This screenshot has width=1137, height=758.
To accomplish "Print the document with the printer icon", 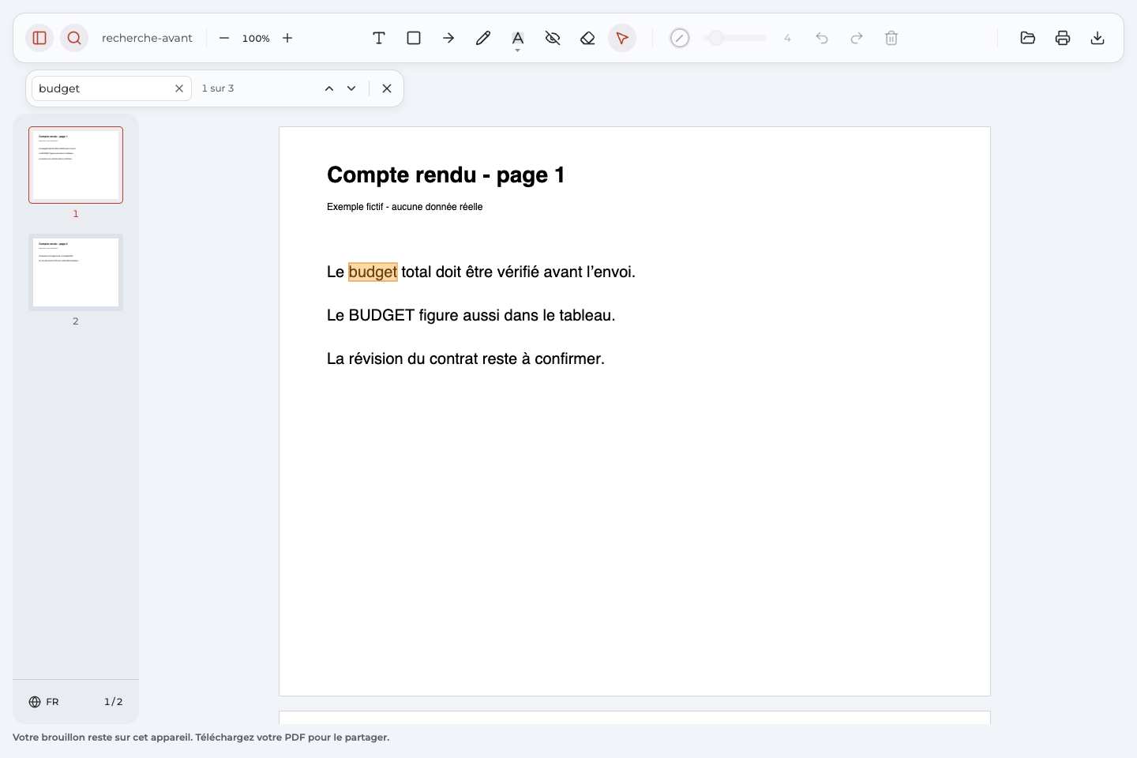I will tap(1063, 38).
